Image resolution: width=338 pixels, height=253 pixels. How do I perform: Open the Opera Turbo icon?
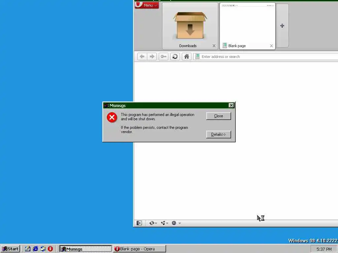(x=174, y=223)
